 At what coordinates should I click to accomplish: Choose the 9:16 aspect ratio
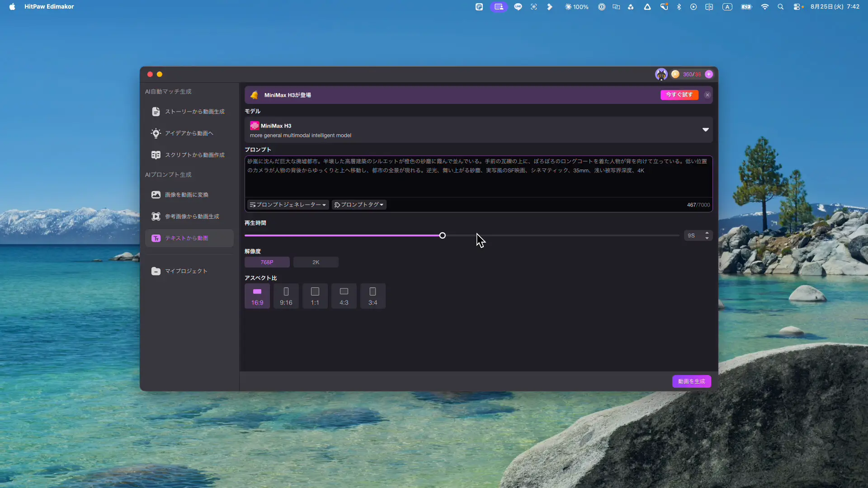pos(286,296)
